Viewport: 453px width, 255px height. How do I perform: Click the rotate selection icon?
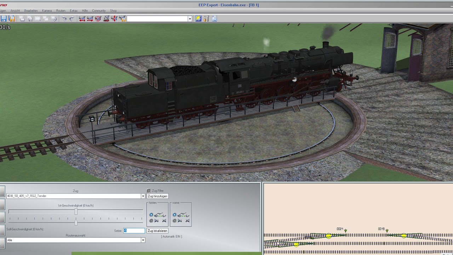54,18
